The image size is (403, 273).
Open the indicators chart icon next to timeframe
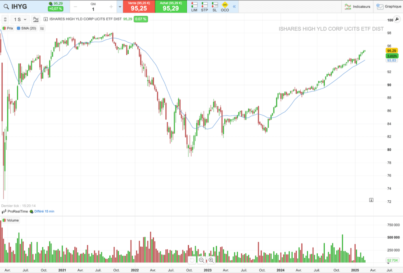(36, 19)
